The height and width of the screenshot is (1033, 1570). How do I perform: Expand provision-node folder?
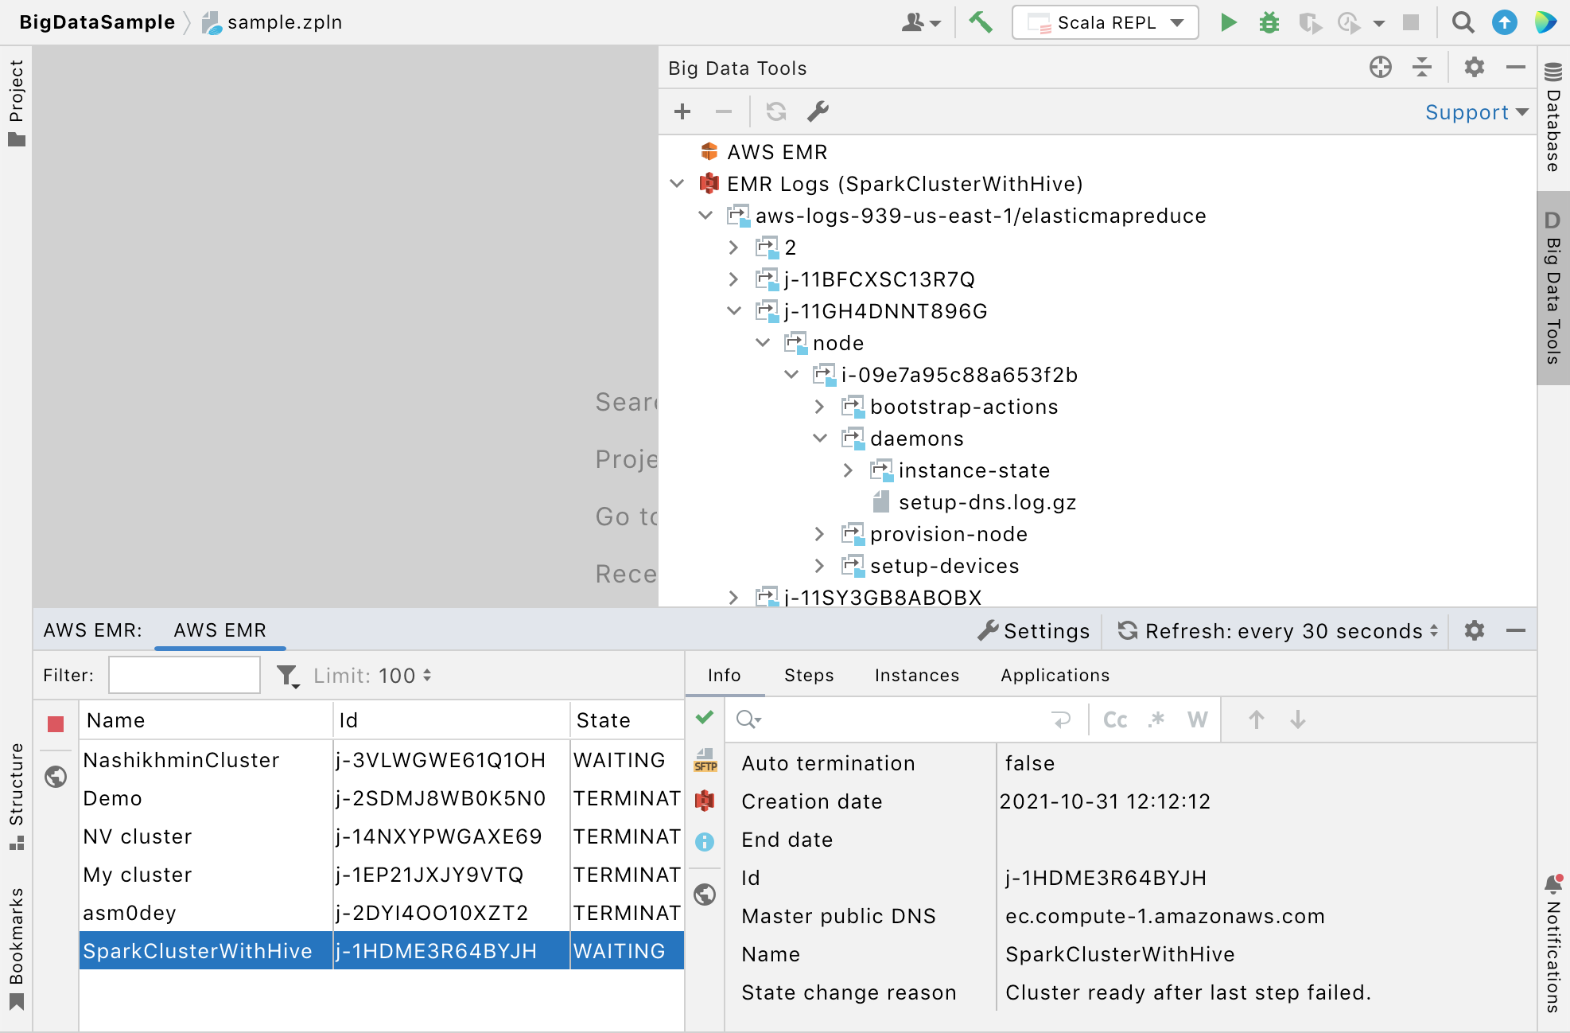click(x=819, y=534)
